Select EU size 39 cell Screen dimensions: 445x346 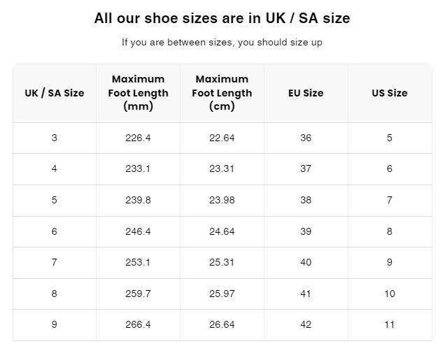click(x=306, y=231)
